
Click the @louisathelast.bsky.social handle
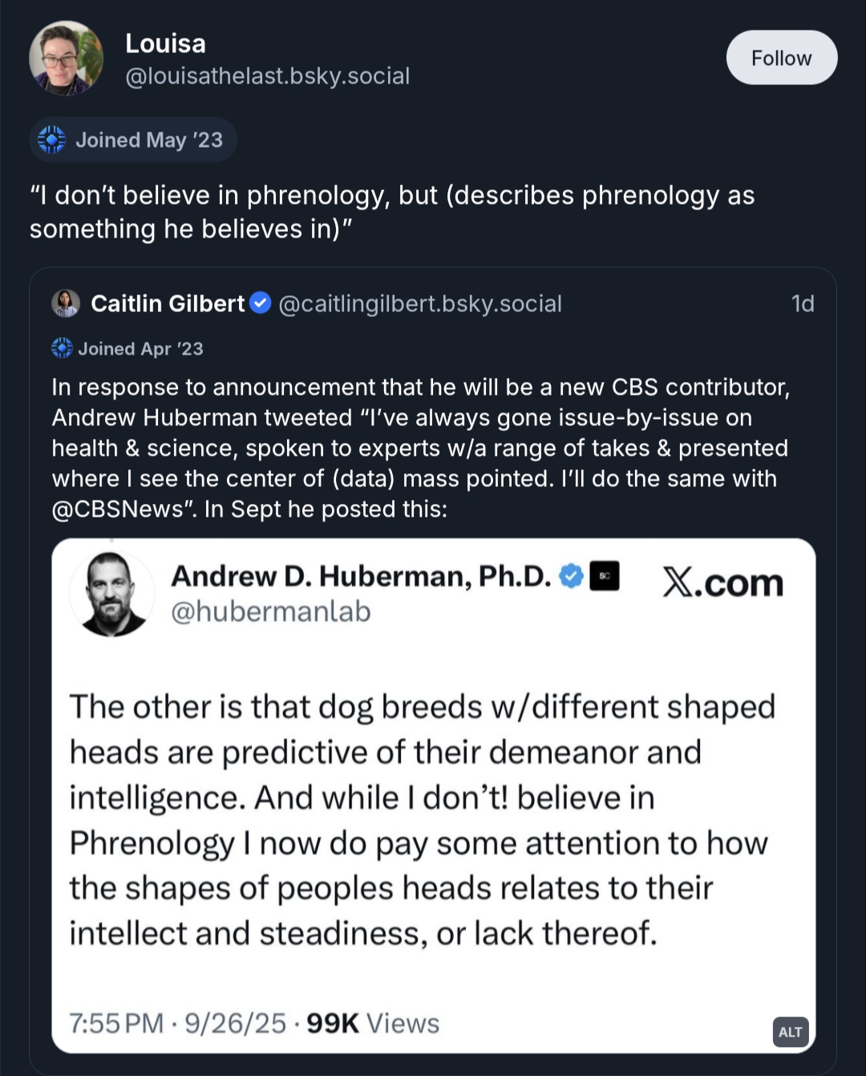click(x=267, y=75)
